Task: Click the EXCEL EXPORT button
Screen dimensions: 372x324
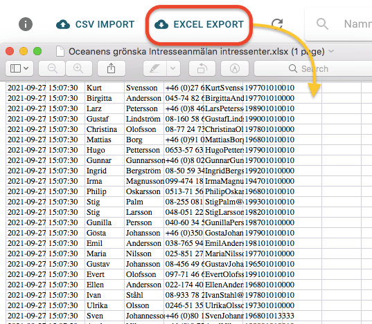Action: (199, 24)
